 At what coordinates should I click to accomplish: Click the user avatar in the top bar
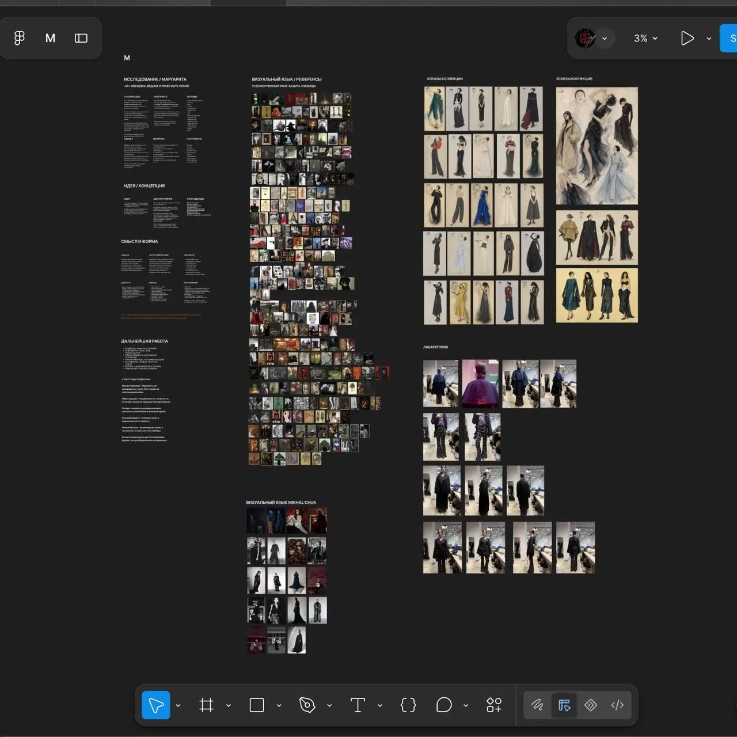[x=585, y=38]
